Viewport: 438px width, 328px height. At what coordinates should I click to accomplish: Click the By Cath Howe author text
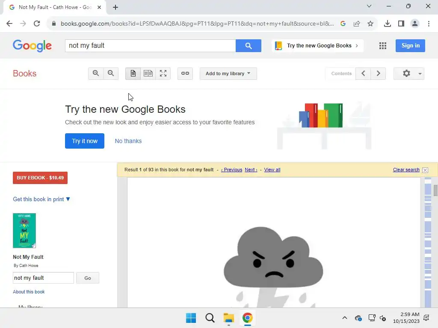[26, 266]
